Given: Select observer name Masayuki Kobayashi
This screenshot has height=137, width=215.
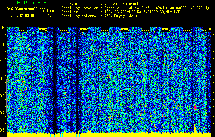Looking at the screenshot, I should coord(123,4).
